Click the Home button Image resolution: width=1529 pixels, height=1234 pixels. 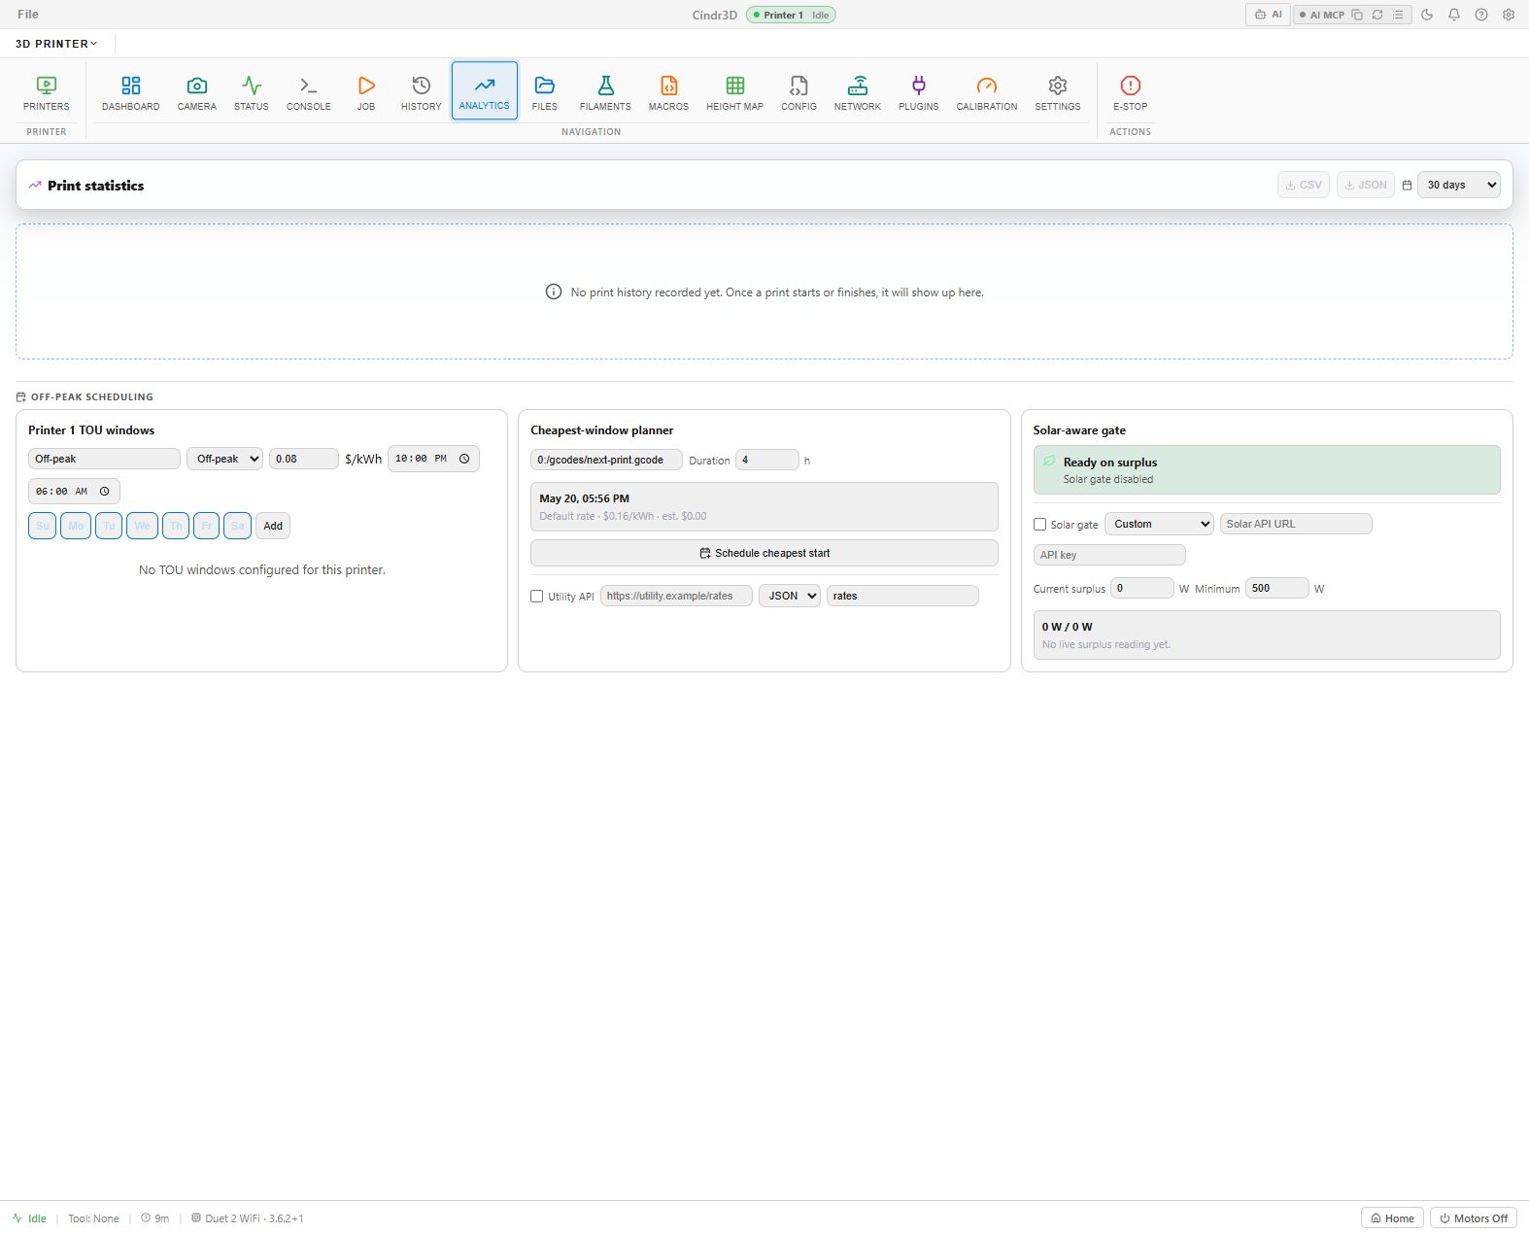click(x=1392, y=1217)
